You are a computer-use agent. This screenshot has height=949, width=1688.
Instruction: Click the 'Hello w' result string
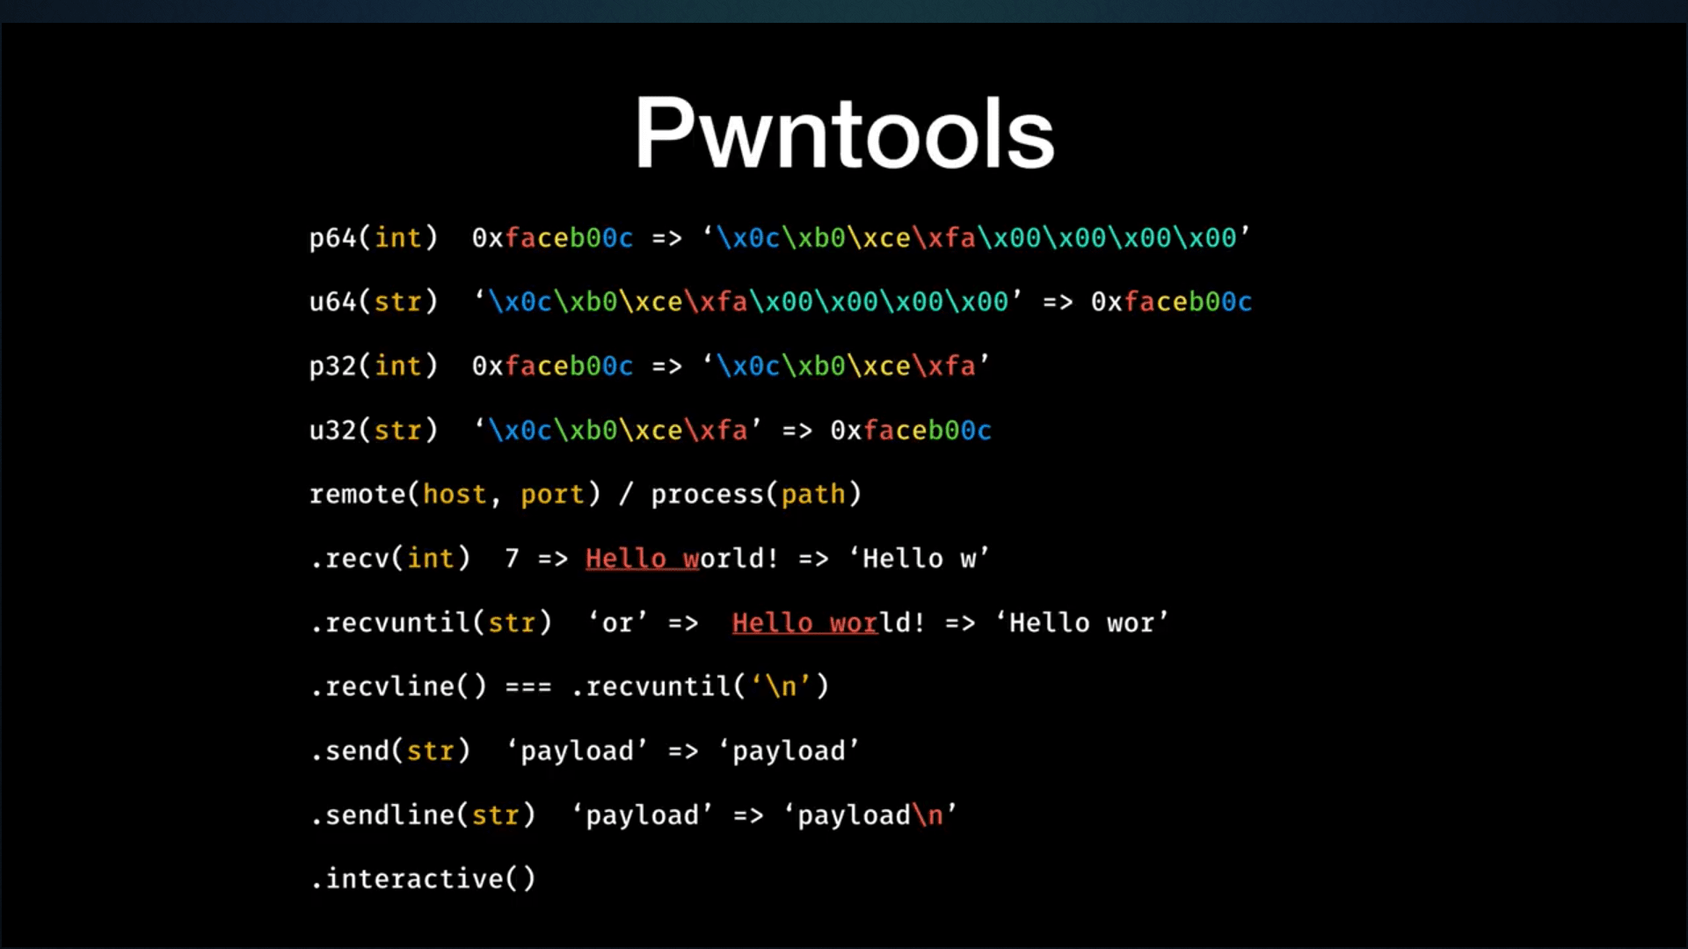(920, 558)
